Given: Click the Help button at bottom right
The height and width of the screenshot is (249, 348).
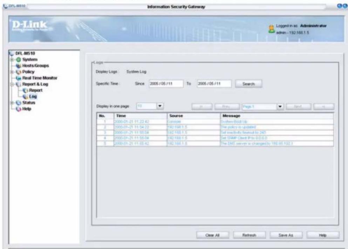Looking at the screenshot, I should click(x=323, y=235).
